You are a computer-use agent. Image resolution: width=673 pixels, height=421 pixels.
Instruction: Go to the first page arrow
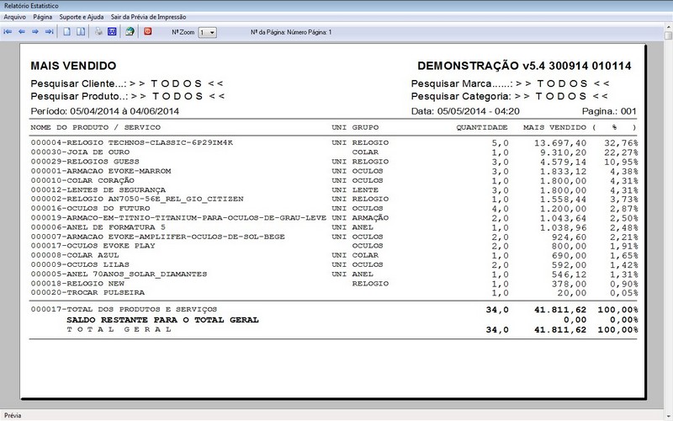tap(8, 32)
